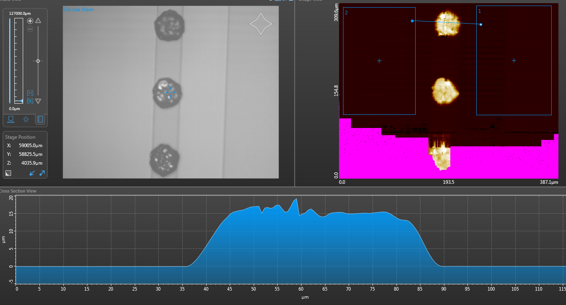This screenshot has width=566, height=305.
Task: Click the bracket focus icon beside Z scale
Action: click(30, 92)
